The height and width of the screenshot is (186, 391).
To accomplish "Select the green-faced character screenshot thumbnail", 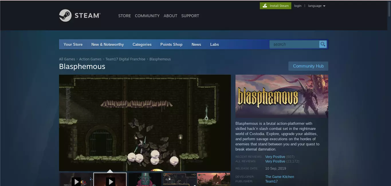I will (x=145, y=179).
